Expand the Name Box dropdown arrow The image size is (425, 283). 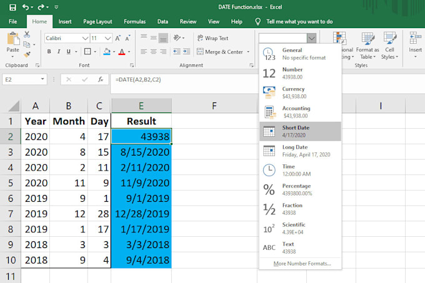(x=42, y=79)
